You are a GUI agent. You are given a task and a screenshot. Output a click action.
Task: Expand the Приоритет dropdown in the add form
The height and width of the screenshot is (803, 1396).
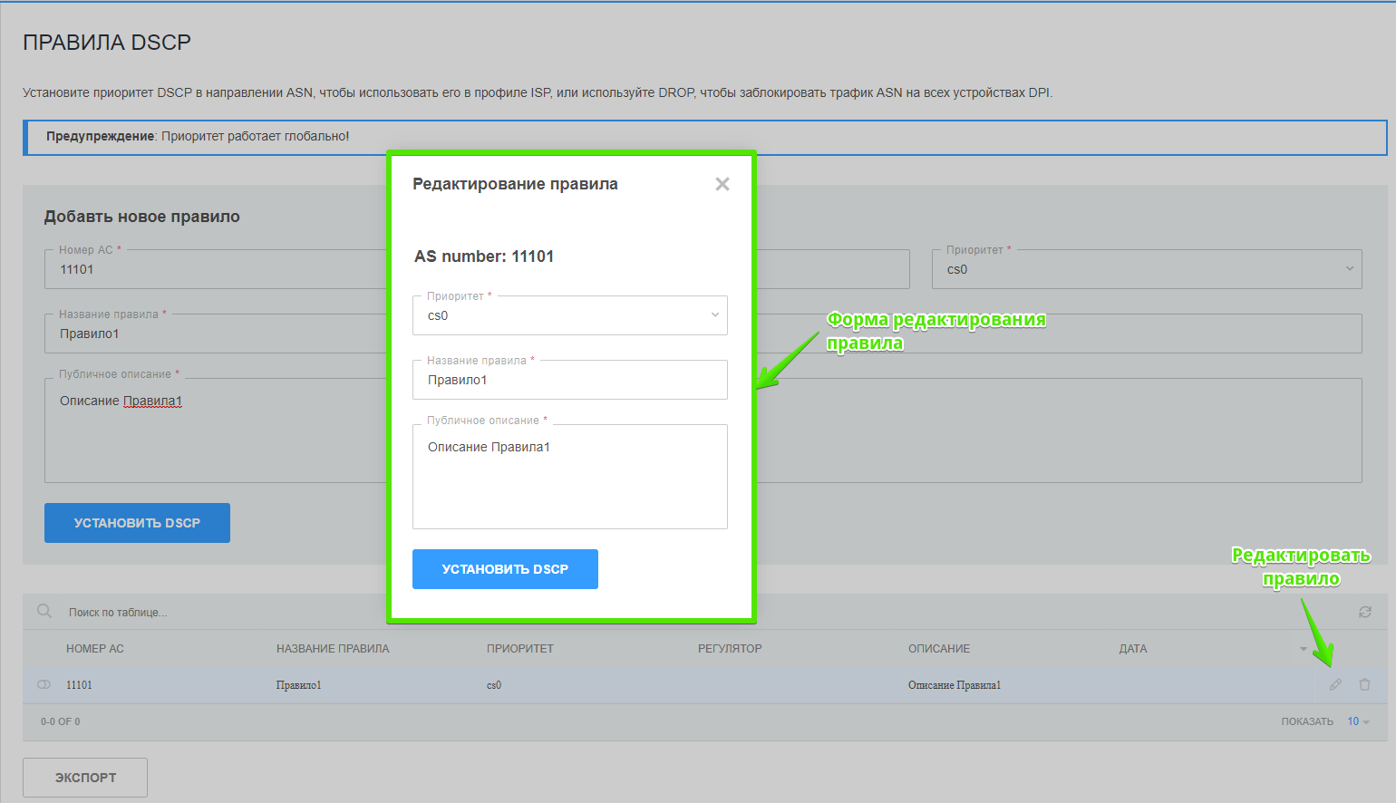coord(1146,269)
